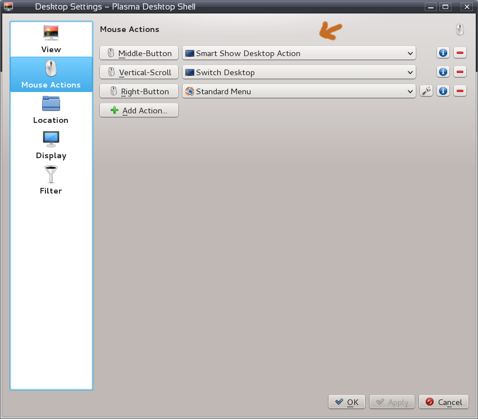Click the window icon in the title bar
Screen dimensions: 478x419
8,6
